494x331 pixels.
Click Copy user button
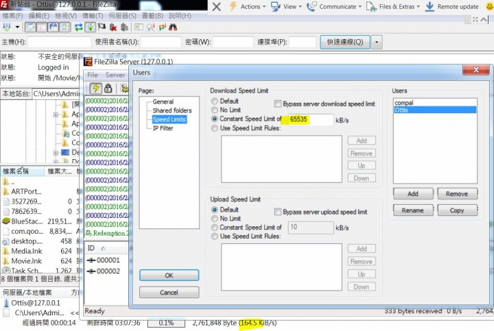(457, 210)
